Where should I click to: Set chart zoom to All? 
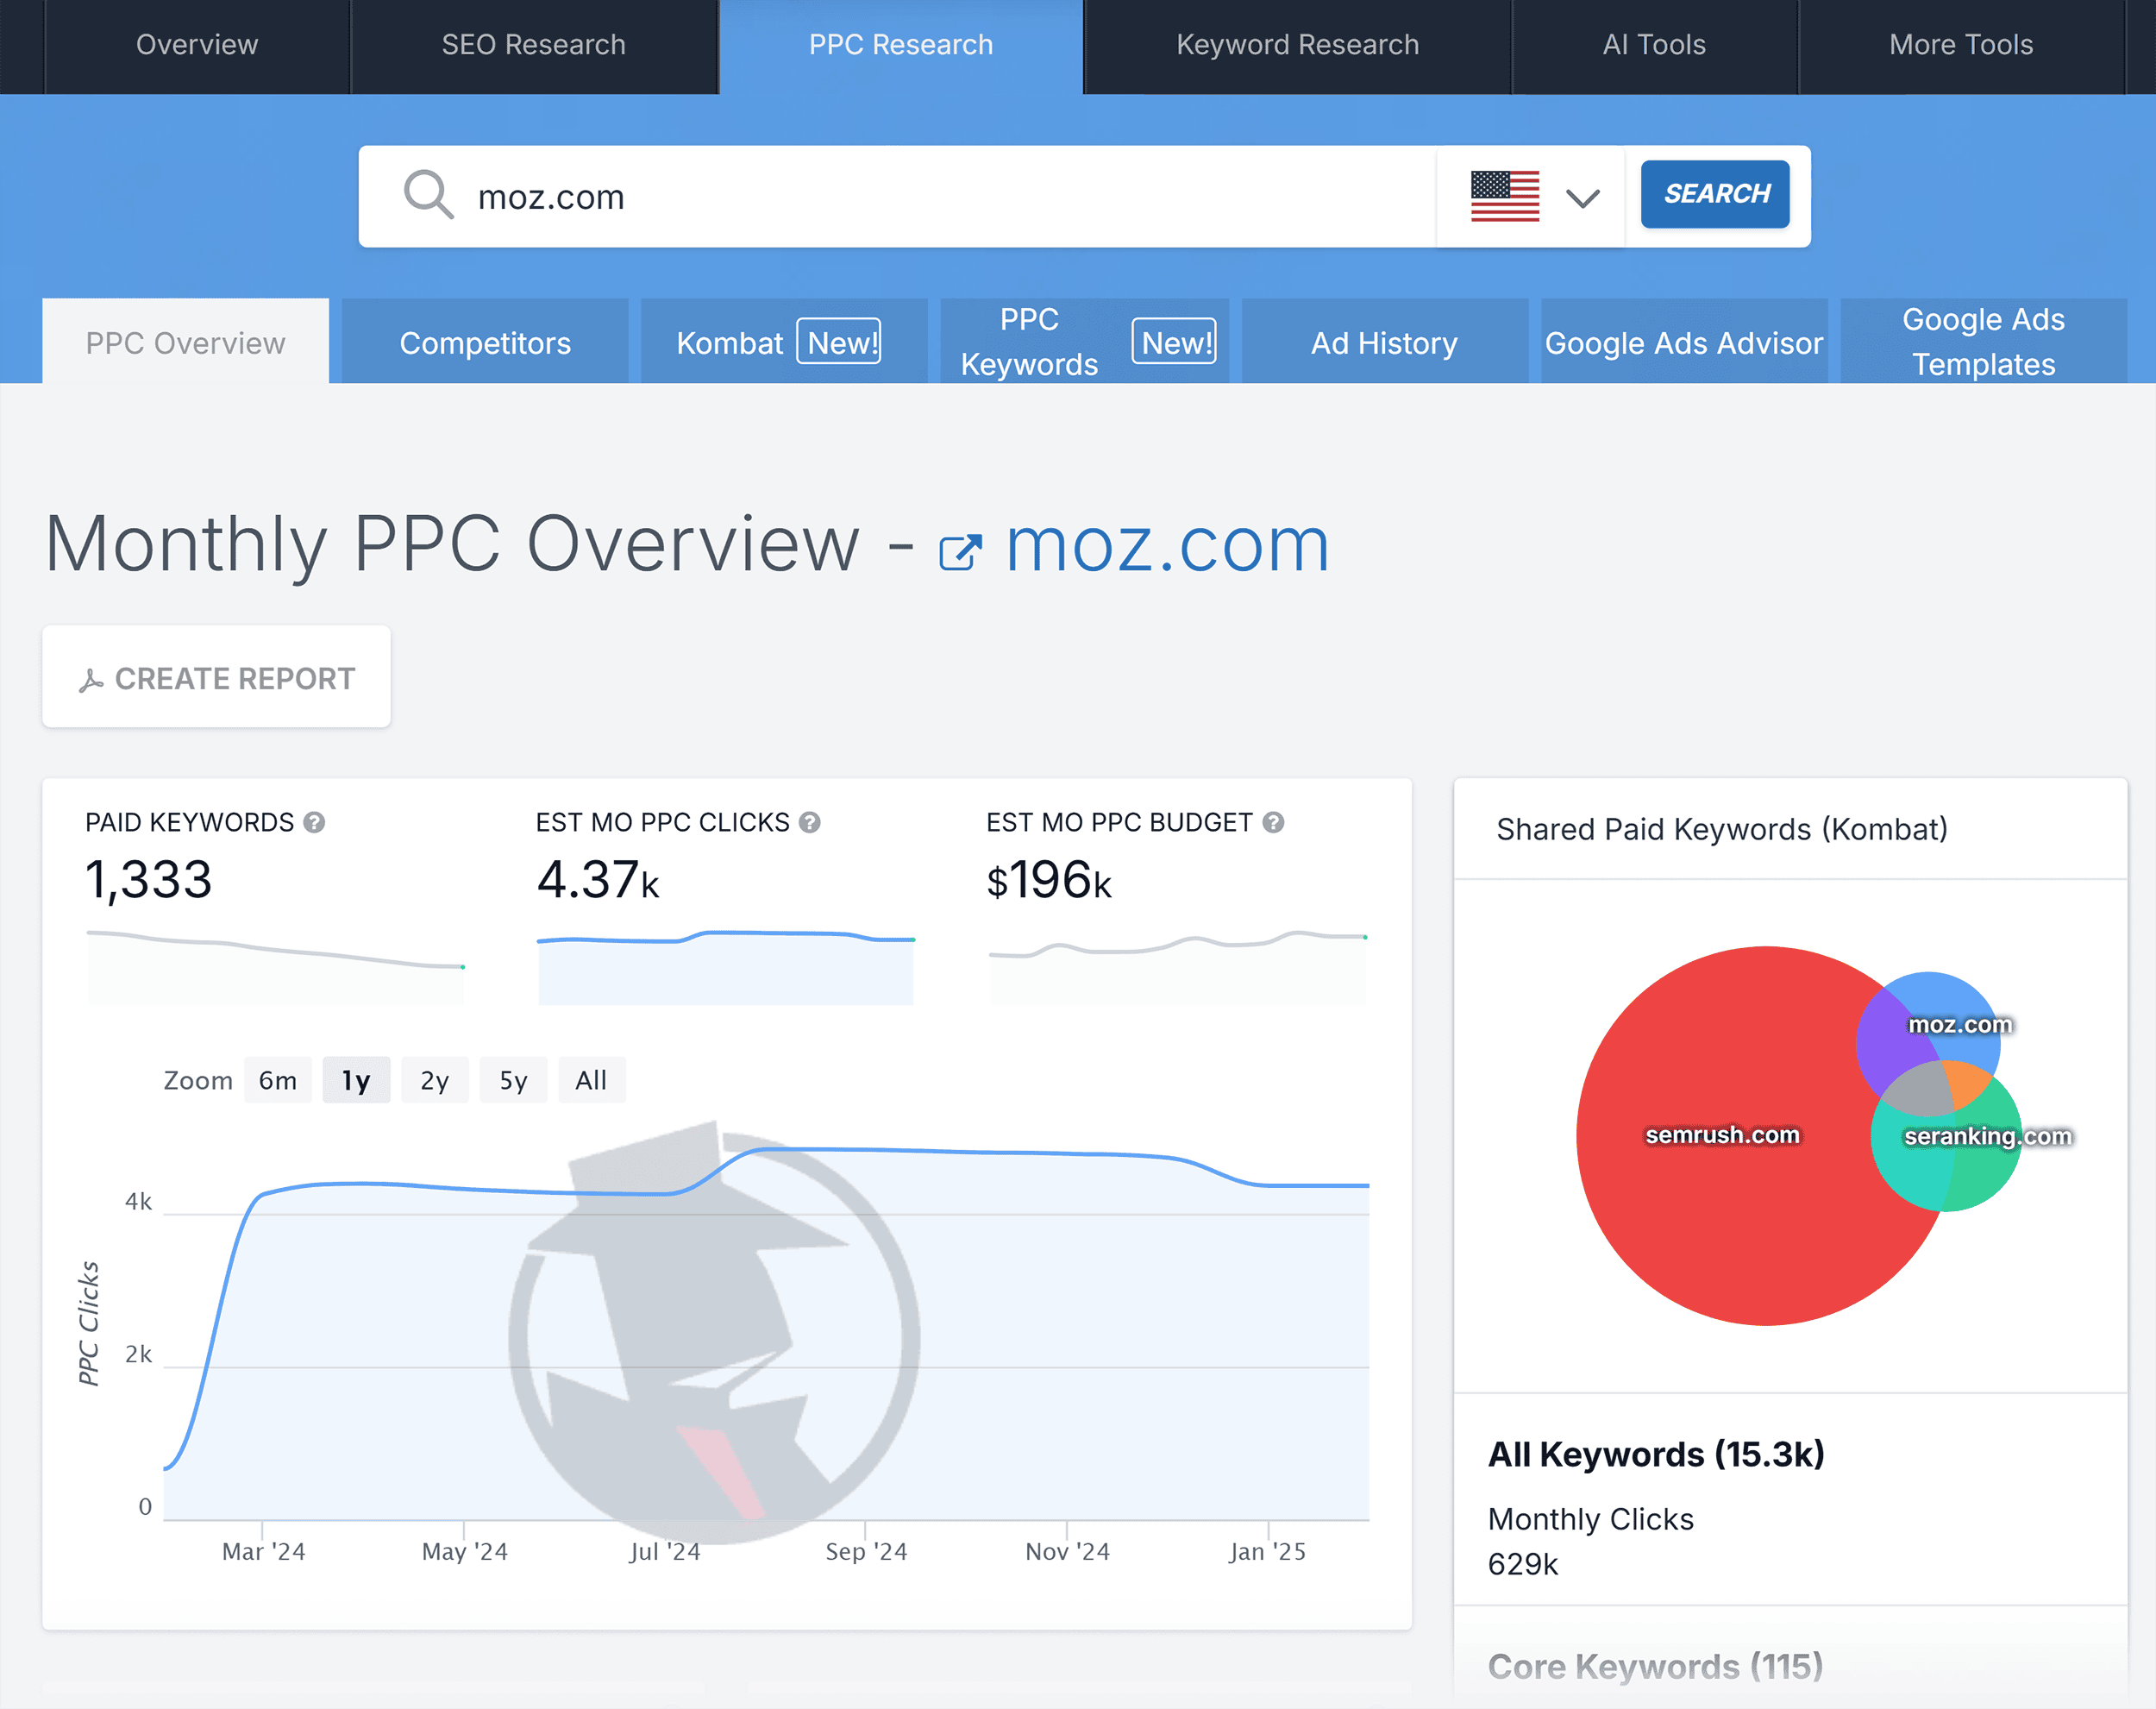pos(591,1081)
